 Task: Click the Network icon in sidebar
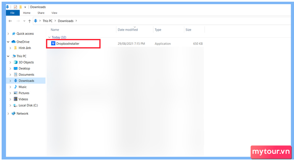point(13,113)
